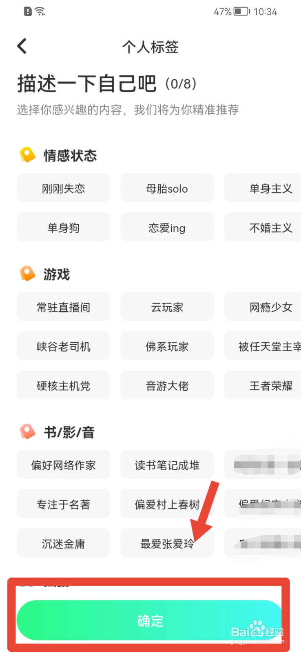Pick the 峡谷老司机 tag
The width and height of the screenshot is (301, 652).
pos(63,346)
